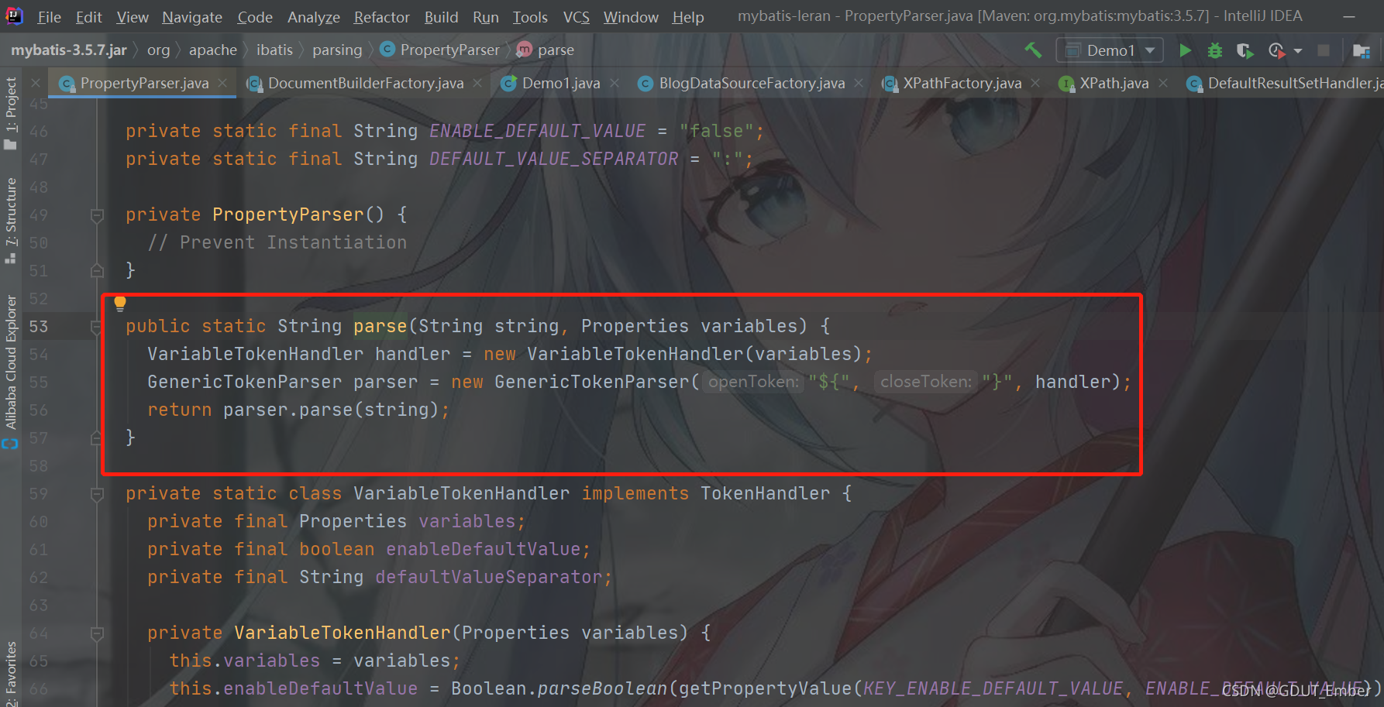1384x707 pixels.
Task: Collapse the VariableTokenHandler class at line 59
Action: [97, 494]
